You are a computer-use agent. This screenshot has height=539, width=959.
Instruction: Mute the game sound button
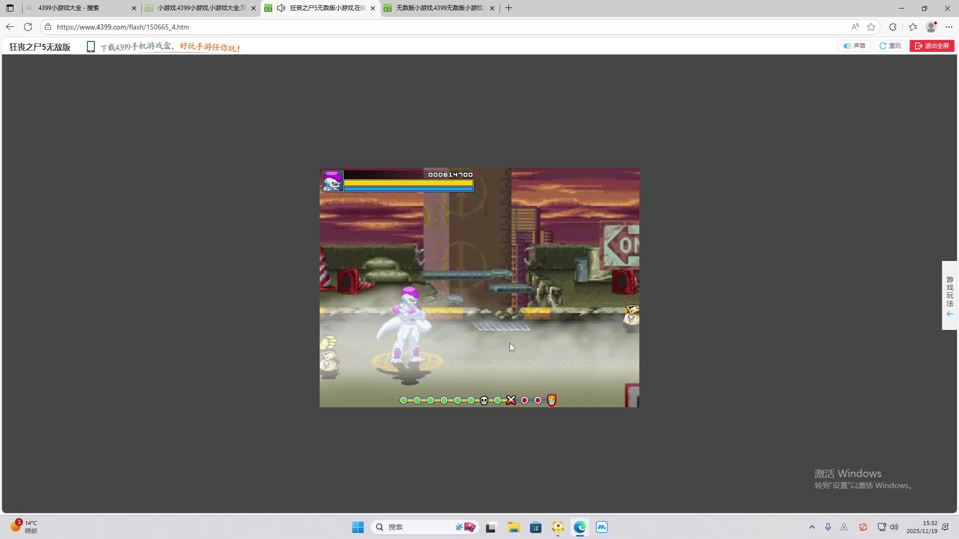(x=854, y=46)
